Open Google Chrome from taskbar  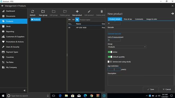pyautogui.click(x=92, y=96)
